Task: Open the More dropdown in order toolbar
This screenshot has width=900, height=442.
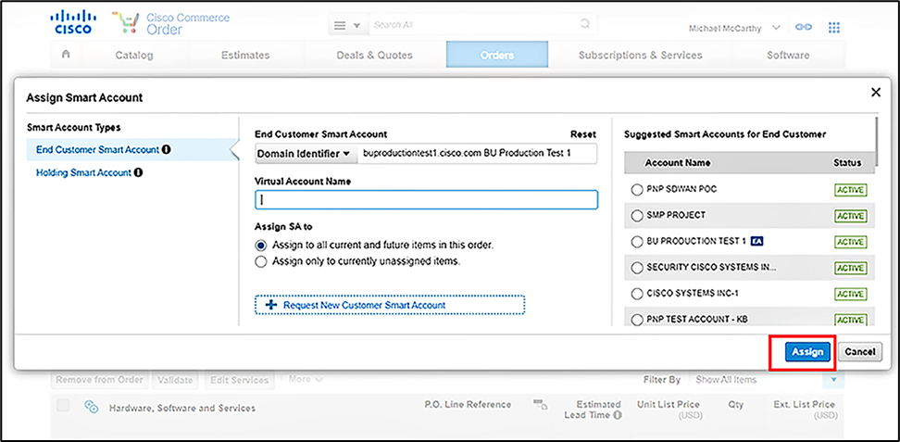Action: 306,379
